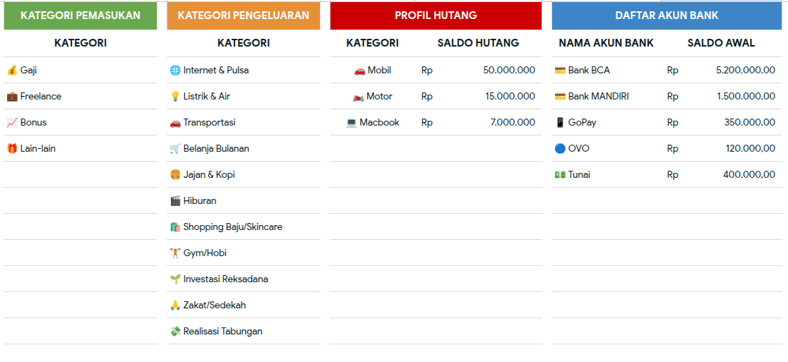Click the shopping cart icon beside Belanja Bulanan
Viewport: 788px width, 362px height.
175,149
